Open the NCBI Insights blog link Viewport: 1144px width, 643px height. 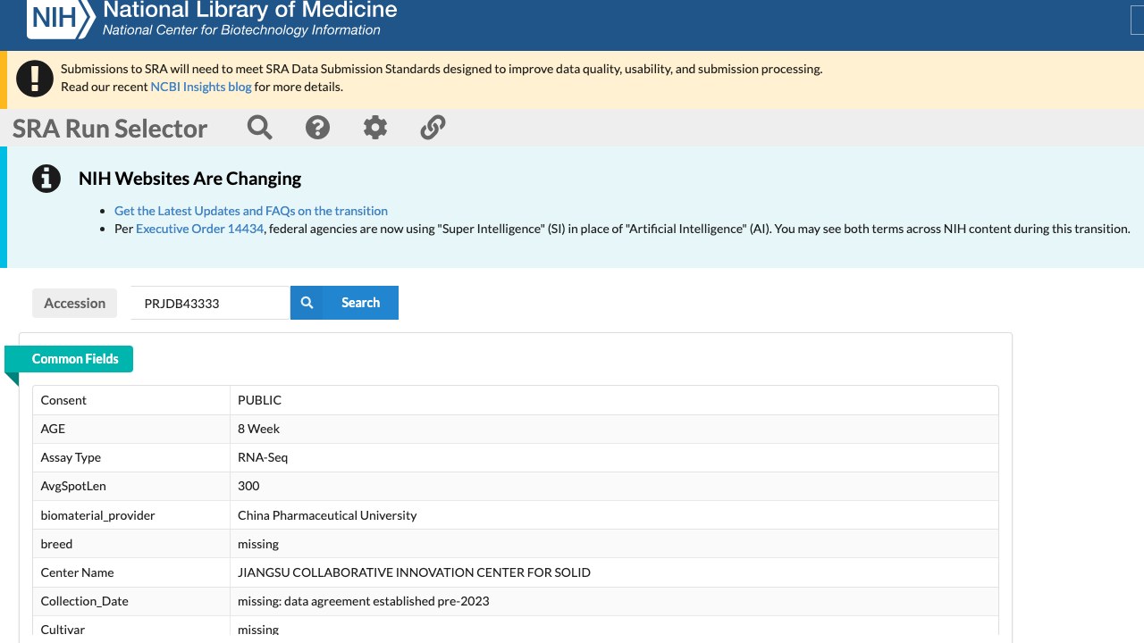(x=201, y=87)
